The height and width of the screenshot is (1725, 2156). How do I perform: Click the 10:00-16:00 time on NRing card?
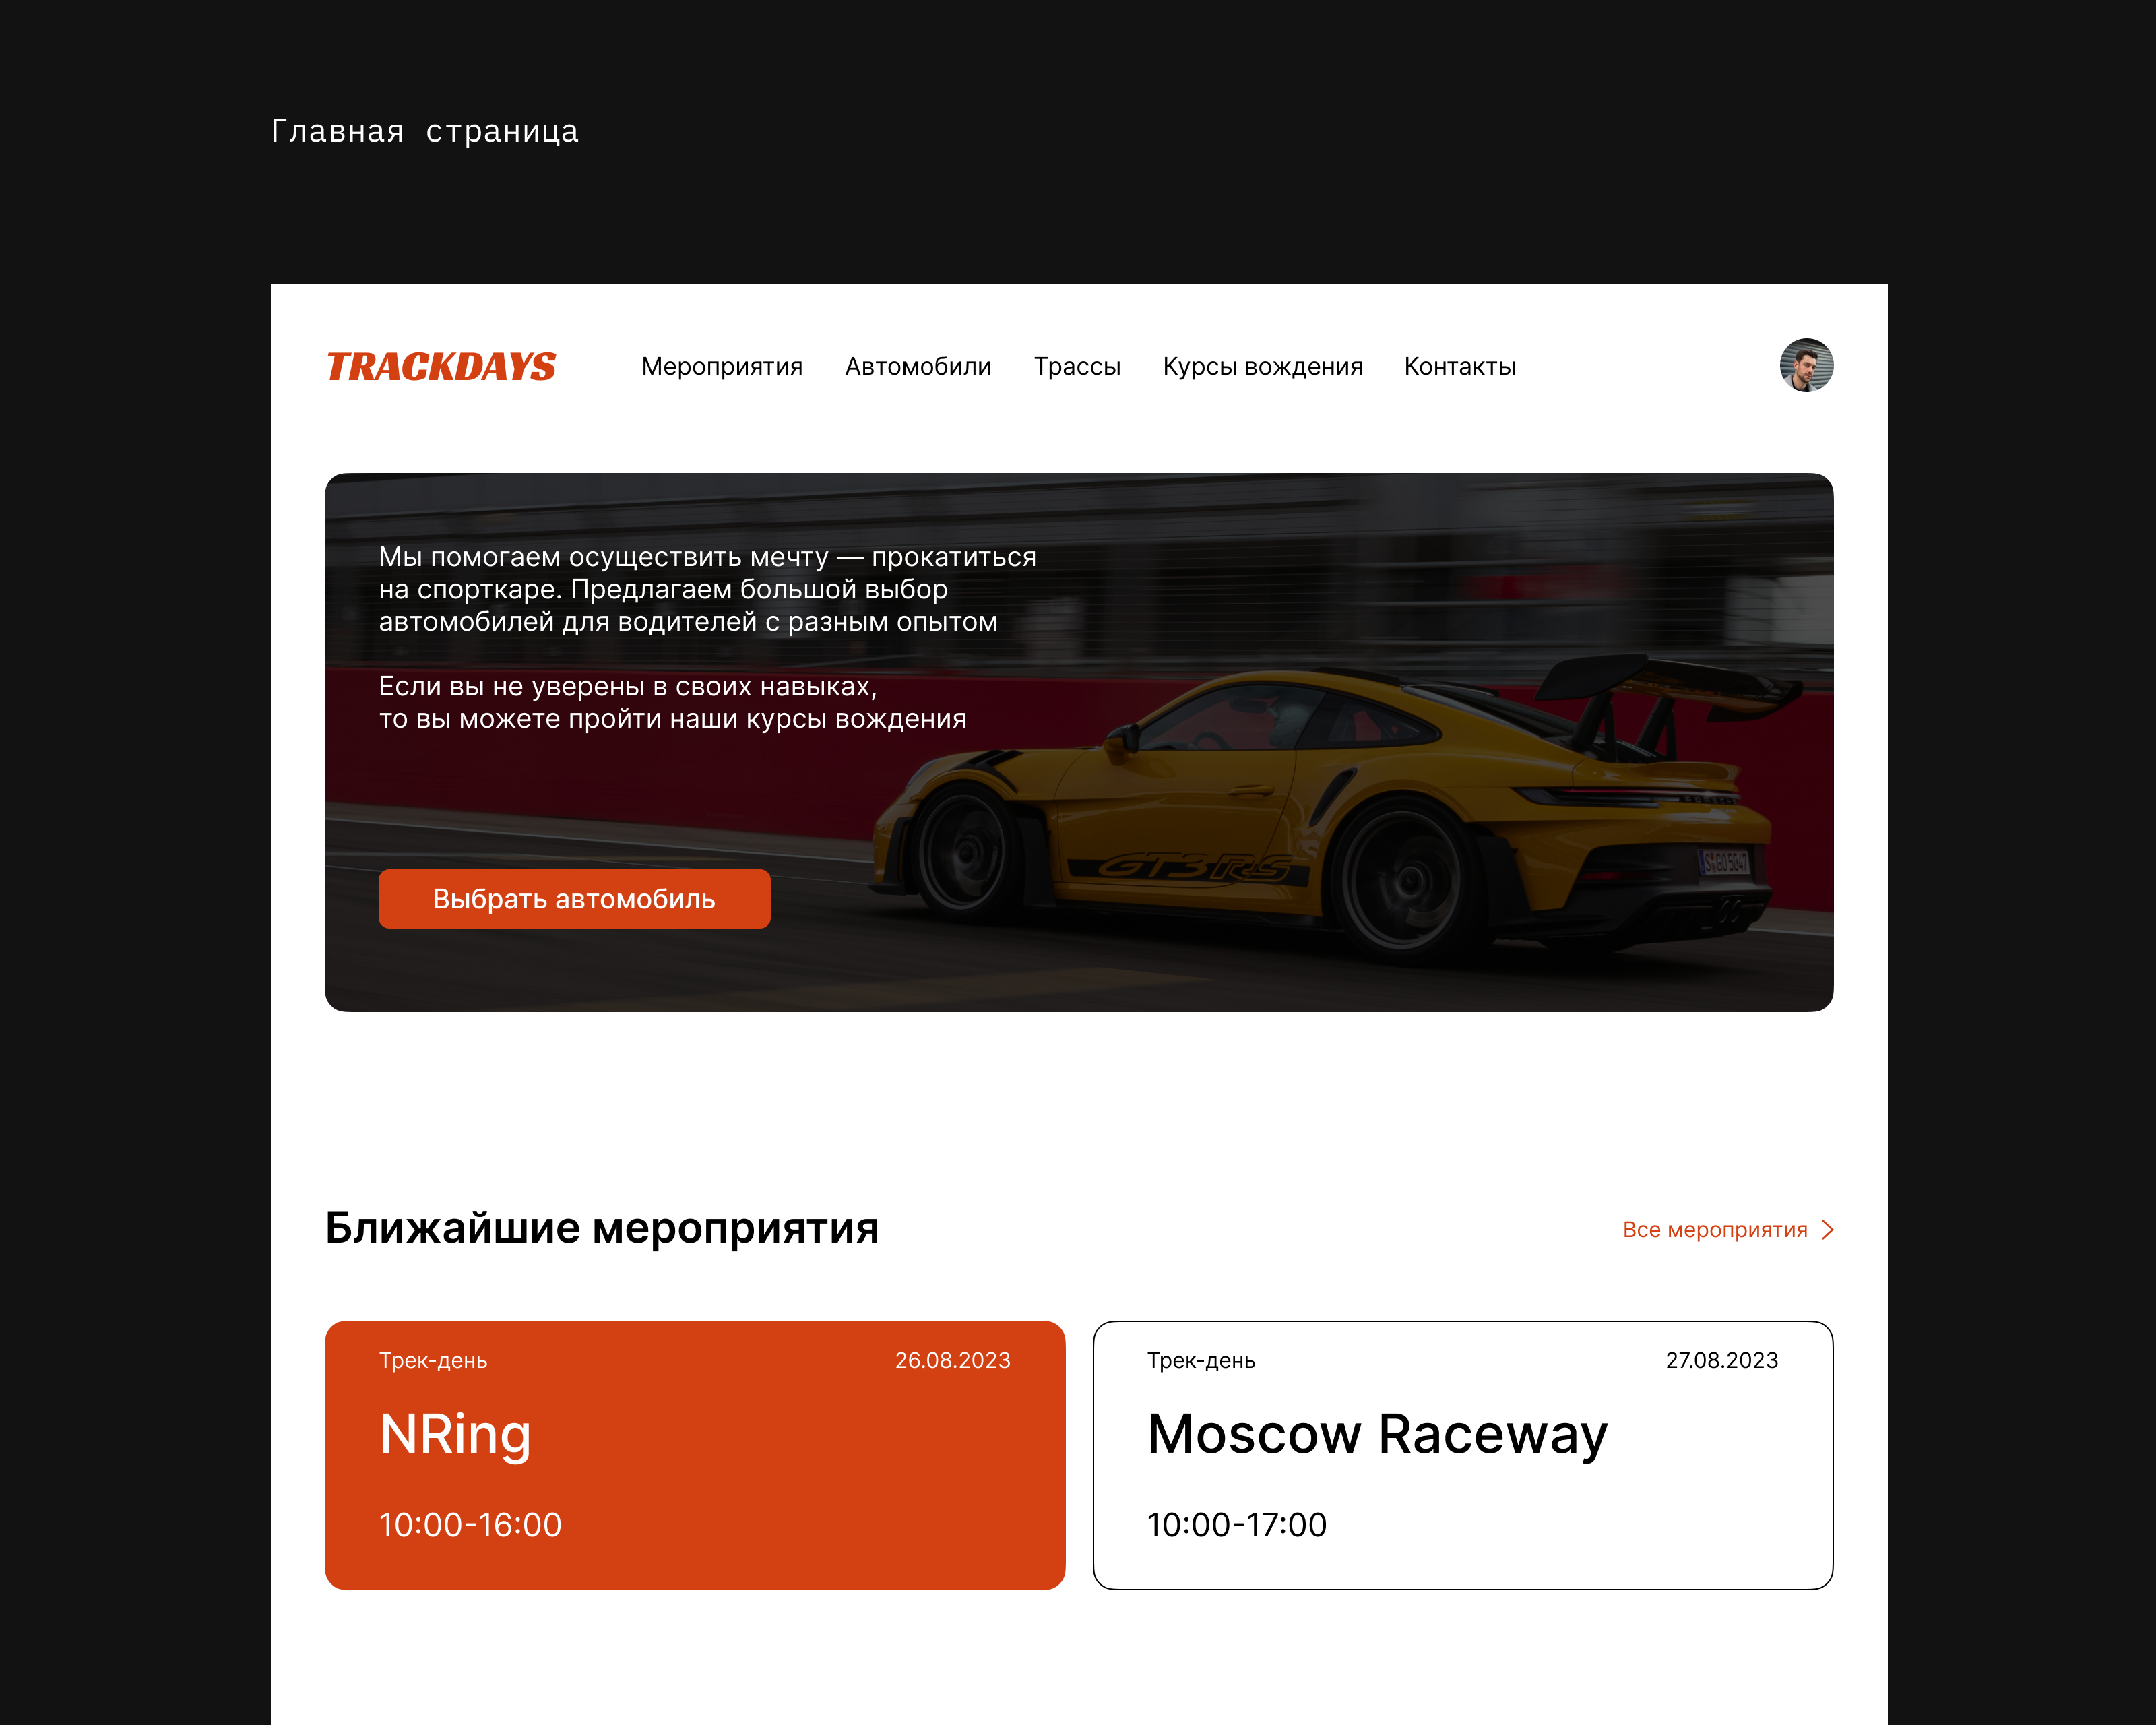470,1525
